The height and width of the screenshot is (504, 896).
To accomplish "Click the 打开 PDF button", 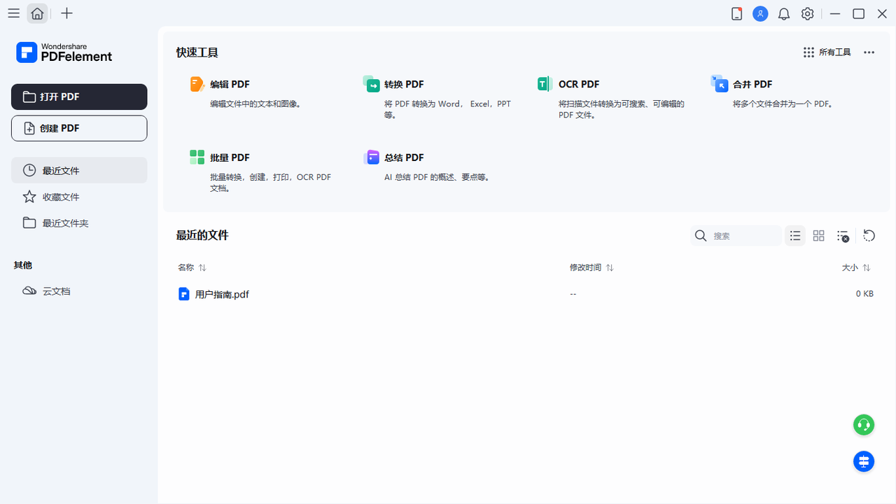I will [x=79, y=96].
